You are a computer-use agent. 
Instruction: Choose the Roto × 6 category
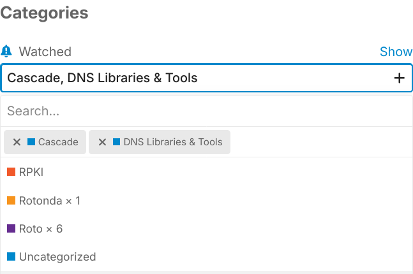tap(41, 229)
